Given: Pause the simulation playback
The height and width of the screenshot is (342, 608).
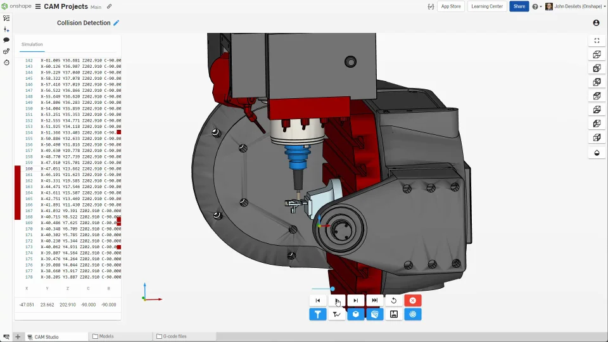Looking at the screenshot, I should pos(337,301).
